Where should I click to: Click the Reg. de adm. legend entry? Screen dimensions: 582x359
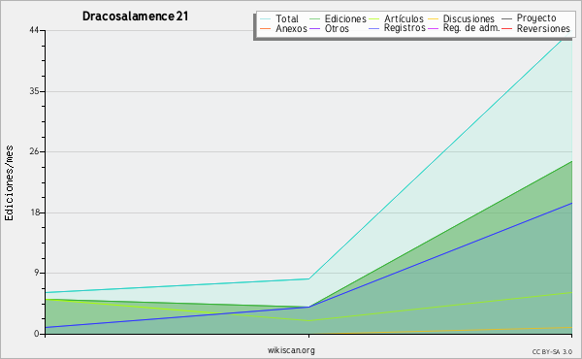point(464,28)
